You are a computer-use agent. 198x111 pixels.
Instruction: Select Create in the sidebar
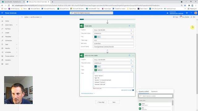[7, 33]
